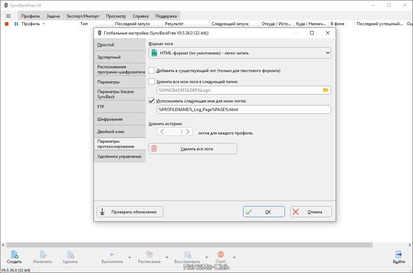Screen dimensions: 413x273
Task: Open the Справка menu
Action: 141,16
